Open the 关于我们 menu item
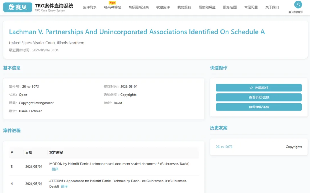The image size is (310, 193). pos(272,7)
